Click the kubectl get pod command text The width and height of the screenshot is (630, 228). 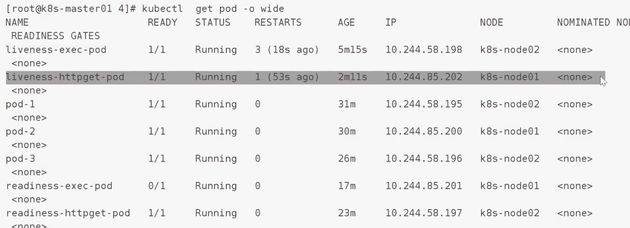point(213,9)
